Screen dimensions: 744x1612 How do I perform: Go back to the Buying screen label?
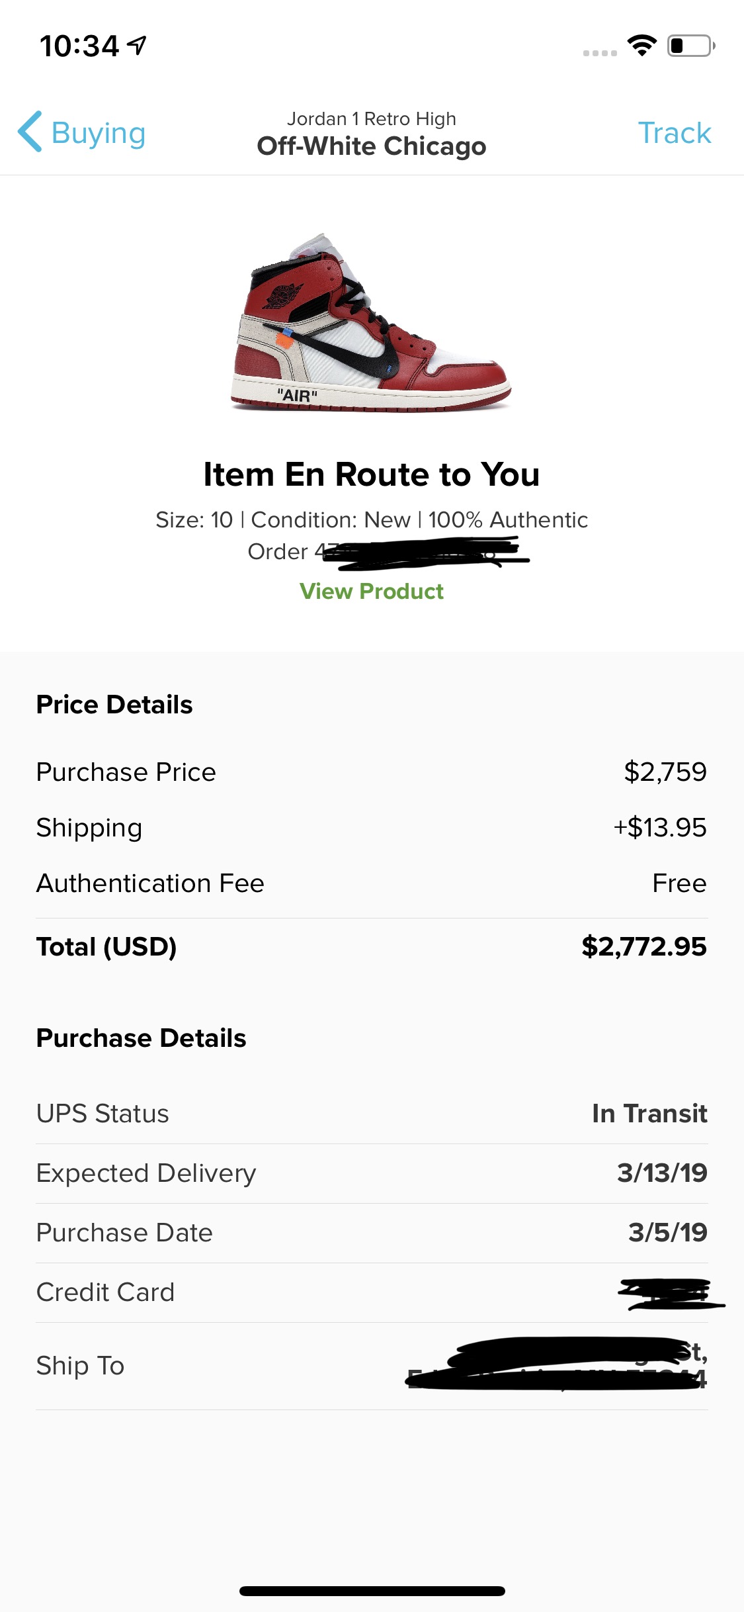(99, 133)
